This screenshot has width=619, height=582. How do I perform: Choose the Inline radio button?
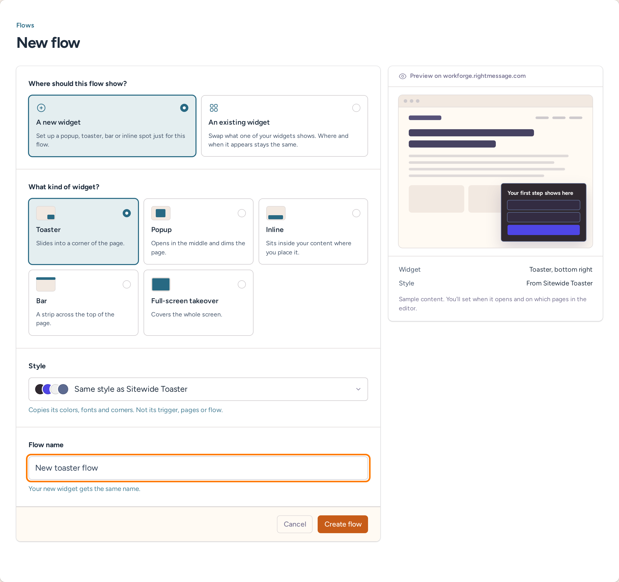pyautogui.click(x=356, y=213)
